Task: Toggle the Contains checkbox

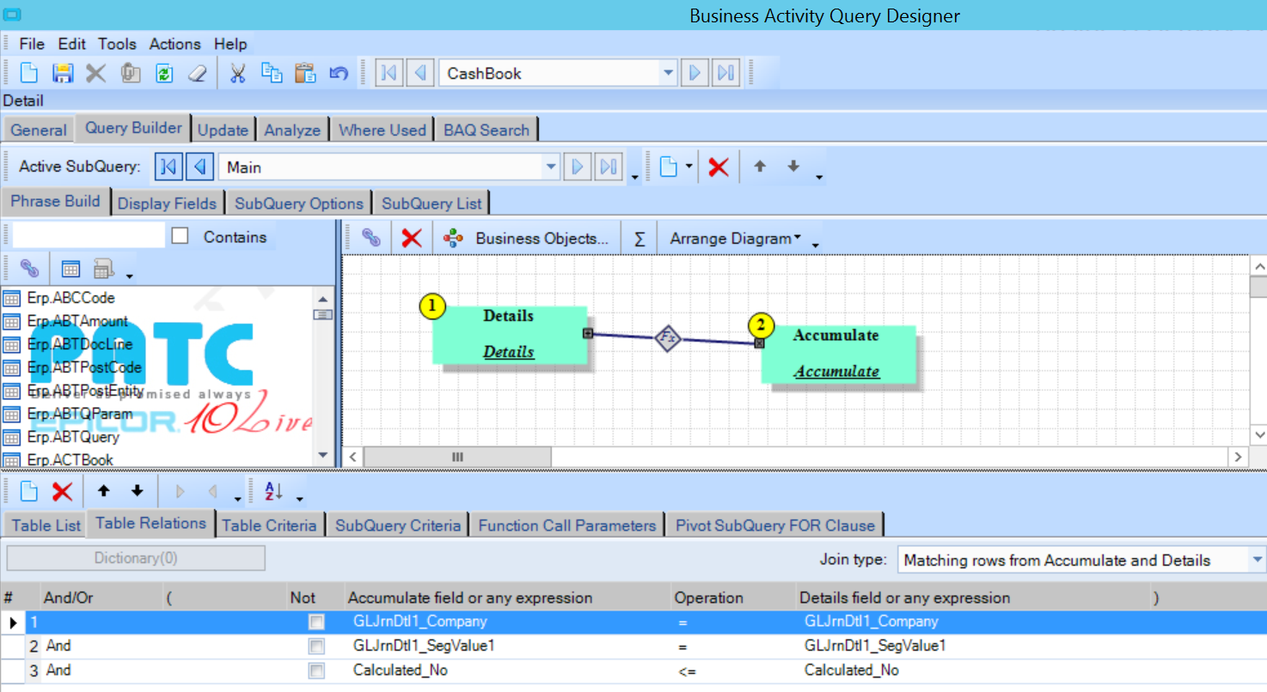Action: (x=180, y=236)
